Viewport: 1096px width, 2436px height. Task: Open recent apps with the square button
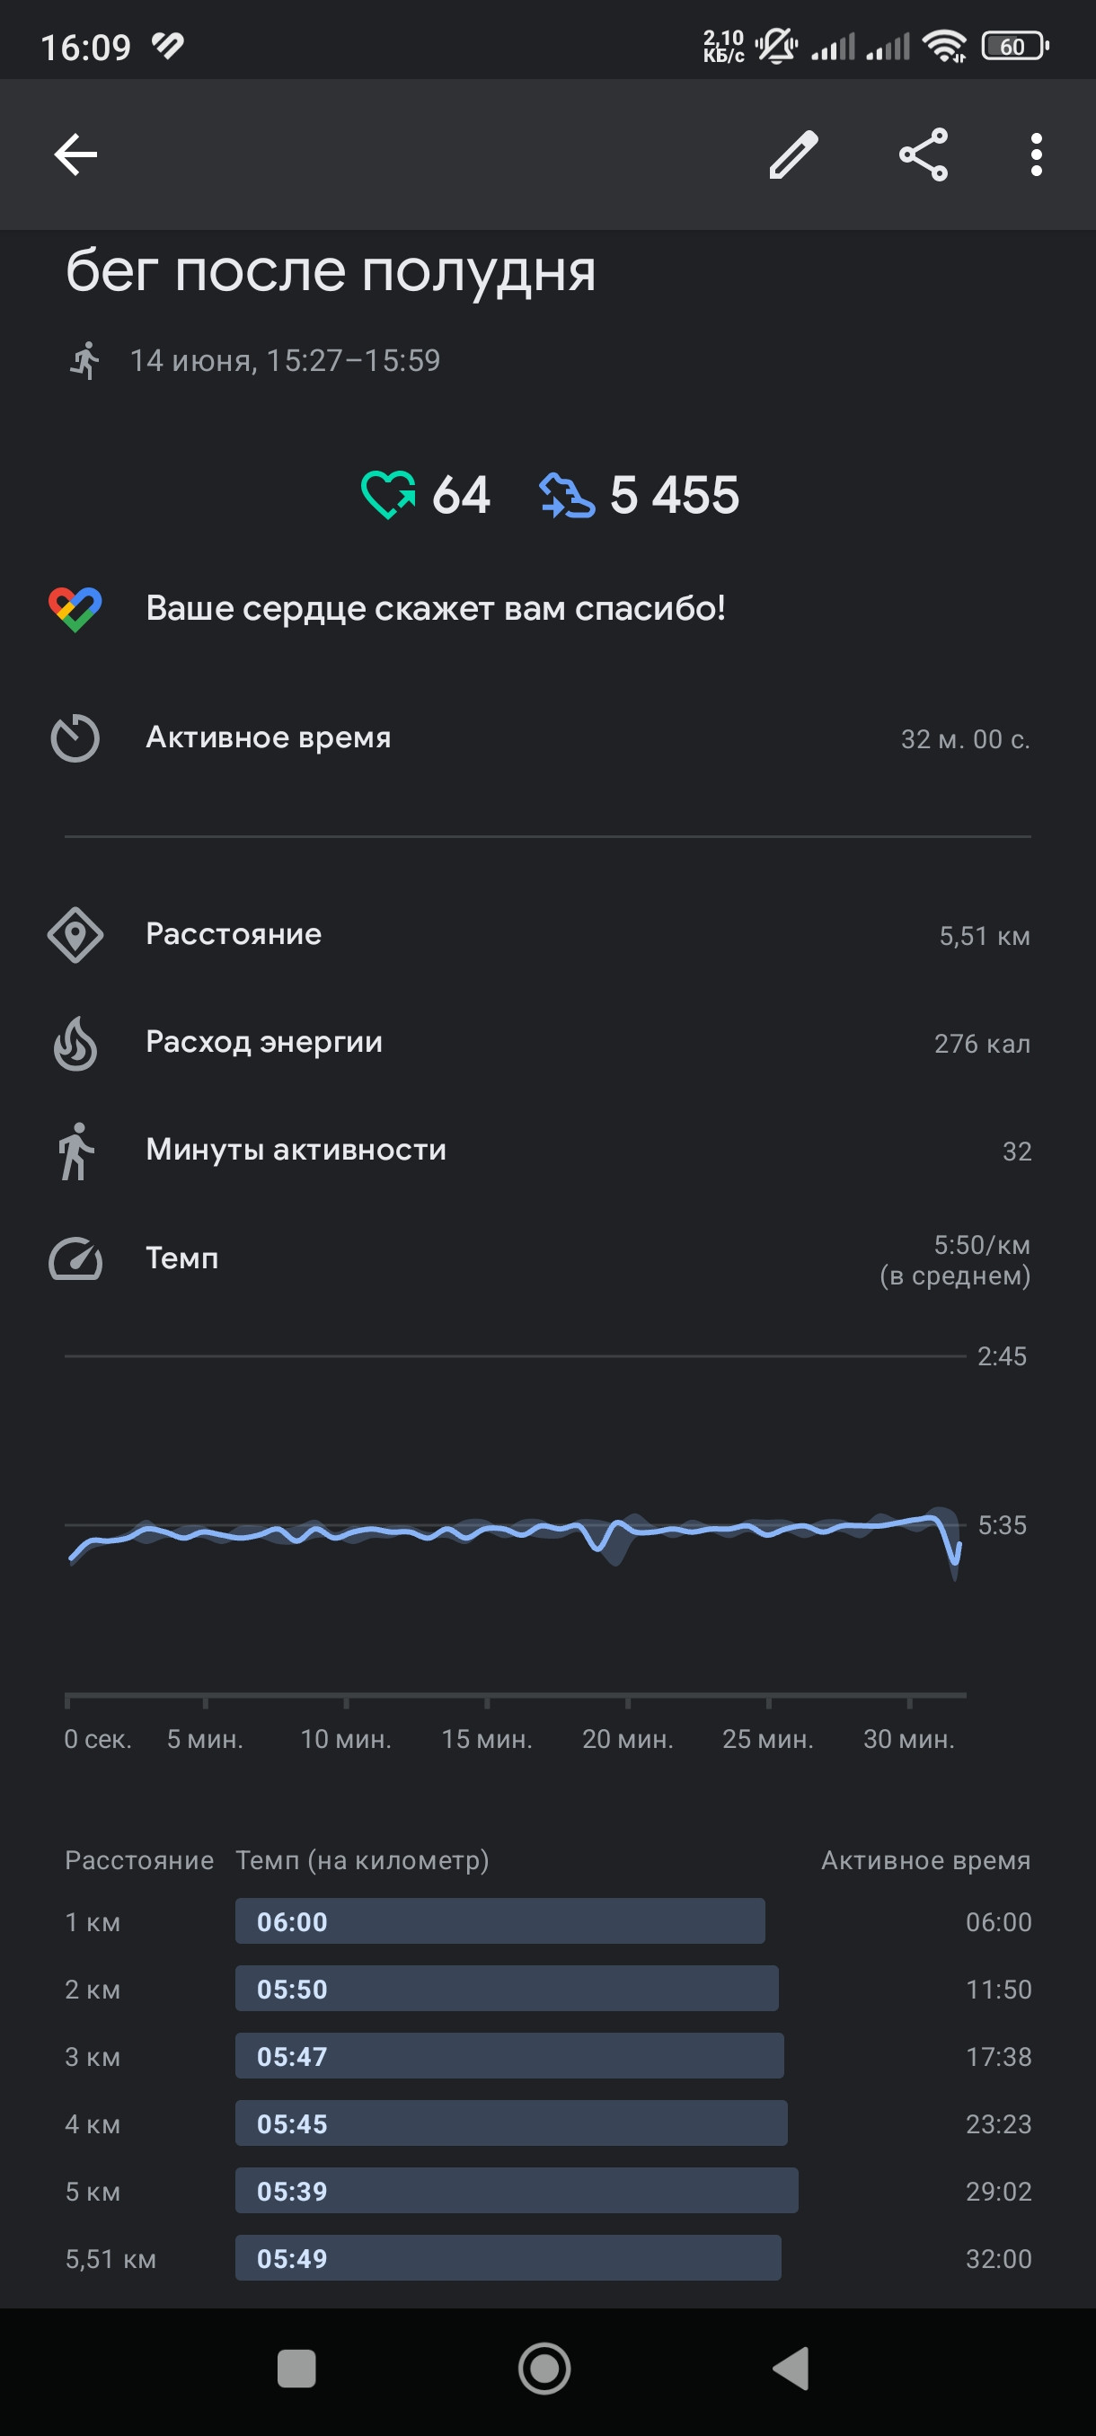[x=296, y=2369]
